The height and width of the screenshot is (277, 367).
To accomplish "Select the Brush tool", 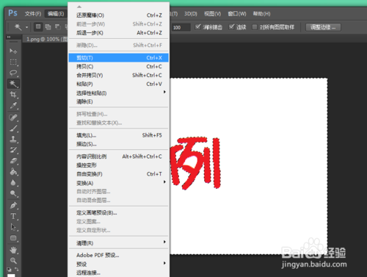I will (x=13, y=129).
